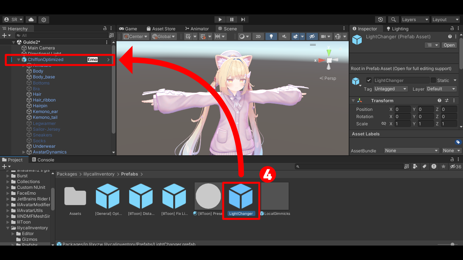
Task: Collapse the ChiffonOptimized hierarchy item
Action: (18, 60)
